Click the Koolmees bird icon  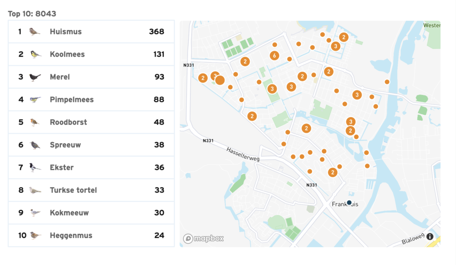pos(35,54)
